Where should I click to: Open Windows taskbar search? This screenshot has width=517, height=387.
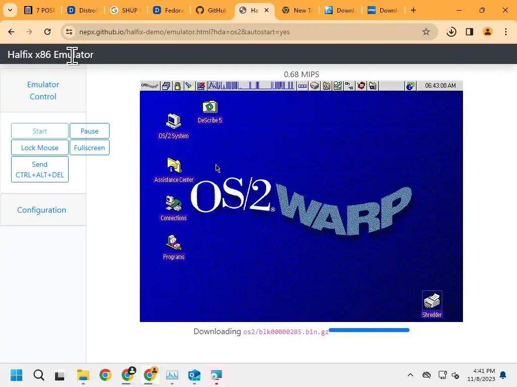(38, 375)
